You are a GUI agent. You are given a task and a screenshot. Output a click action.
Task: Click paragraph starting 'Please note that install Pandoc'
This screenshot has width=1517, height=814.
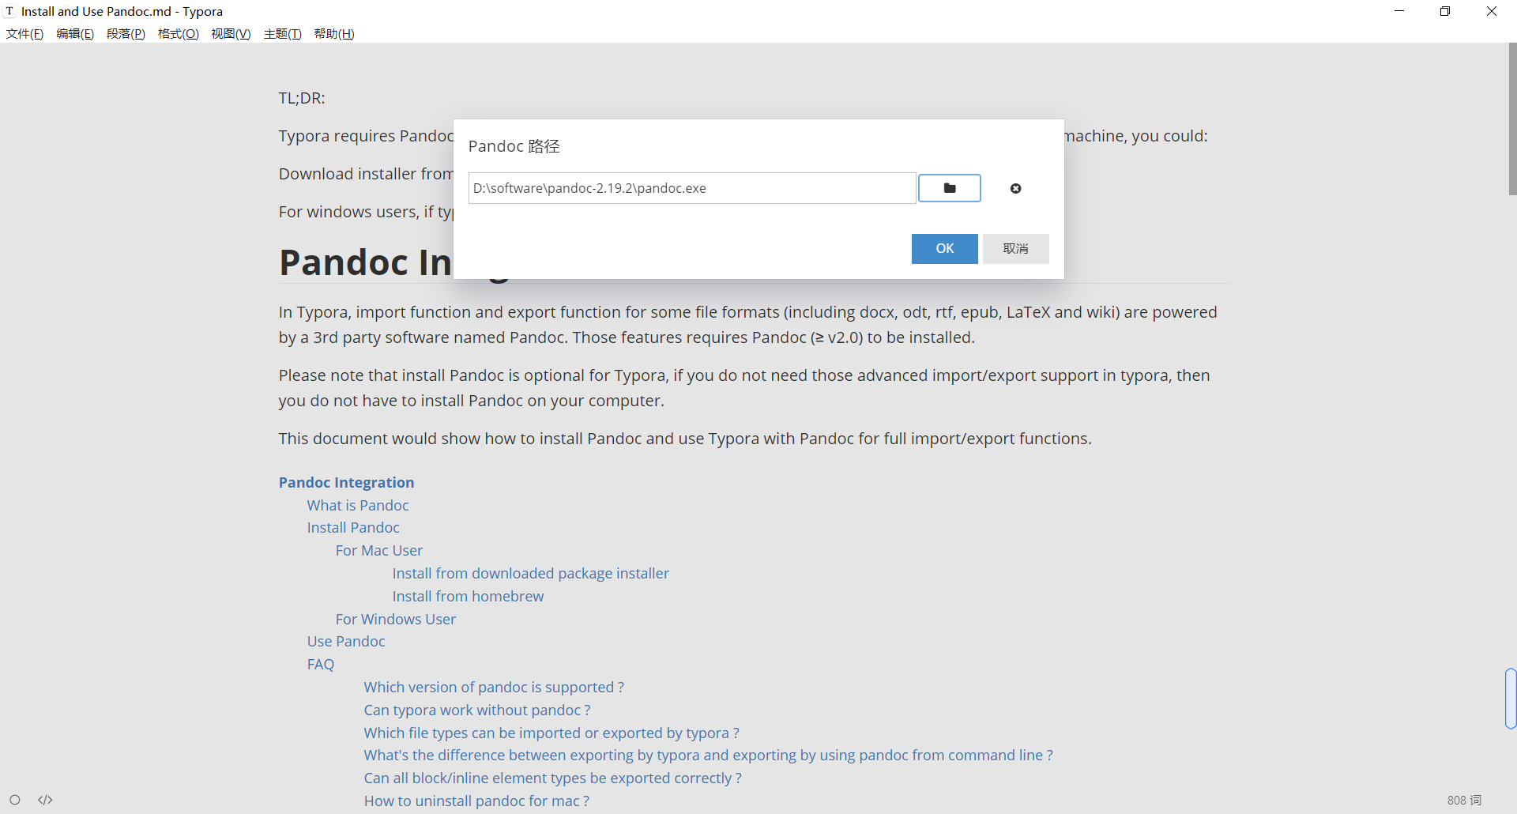pos(744,388)
